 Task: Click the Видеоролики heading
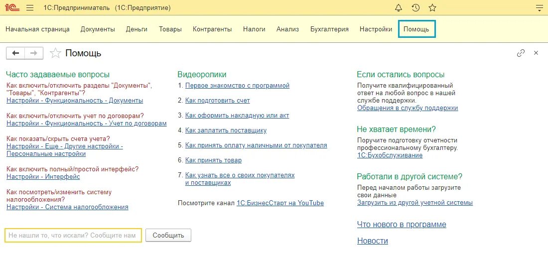tap(202, 75)
